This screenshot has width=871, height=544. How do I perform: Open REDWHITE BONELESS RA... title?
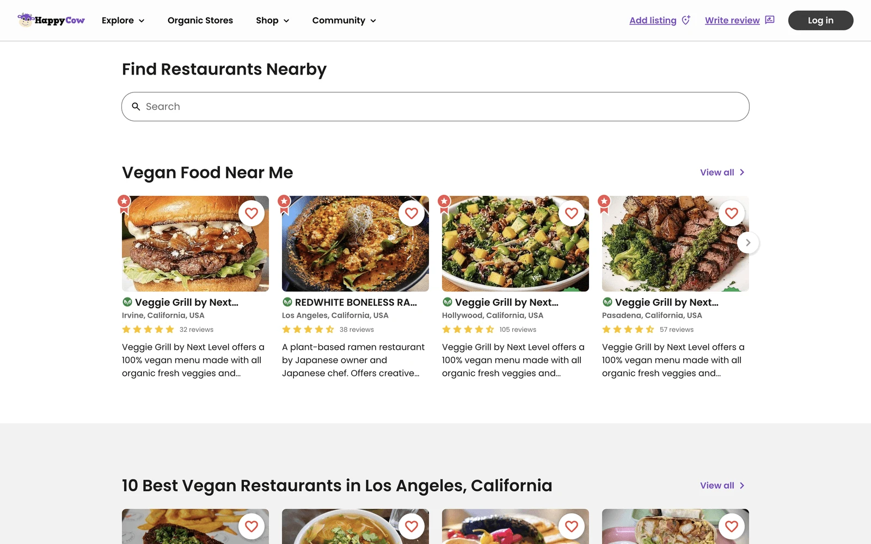[356, 302]
